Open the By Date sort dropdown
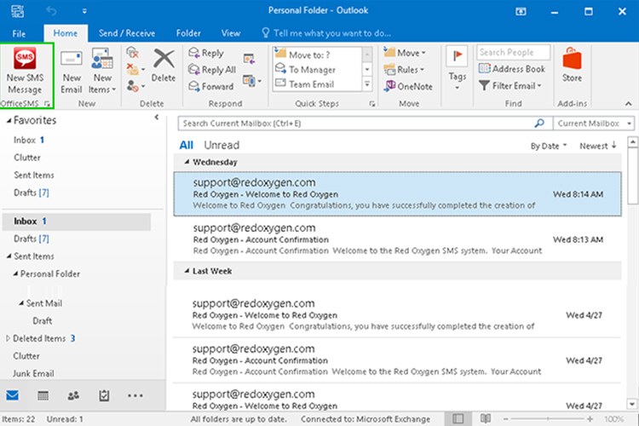The height and width of the screenshot is (426, 639). pyautogui.click(x=548, y=146)
